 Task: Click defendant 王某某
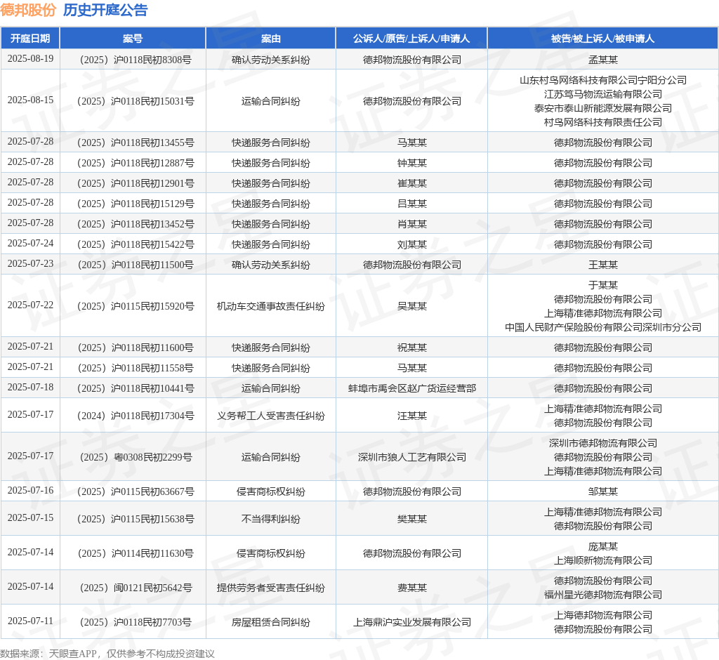[x=603, y=265]
